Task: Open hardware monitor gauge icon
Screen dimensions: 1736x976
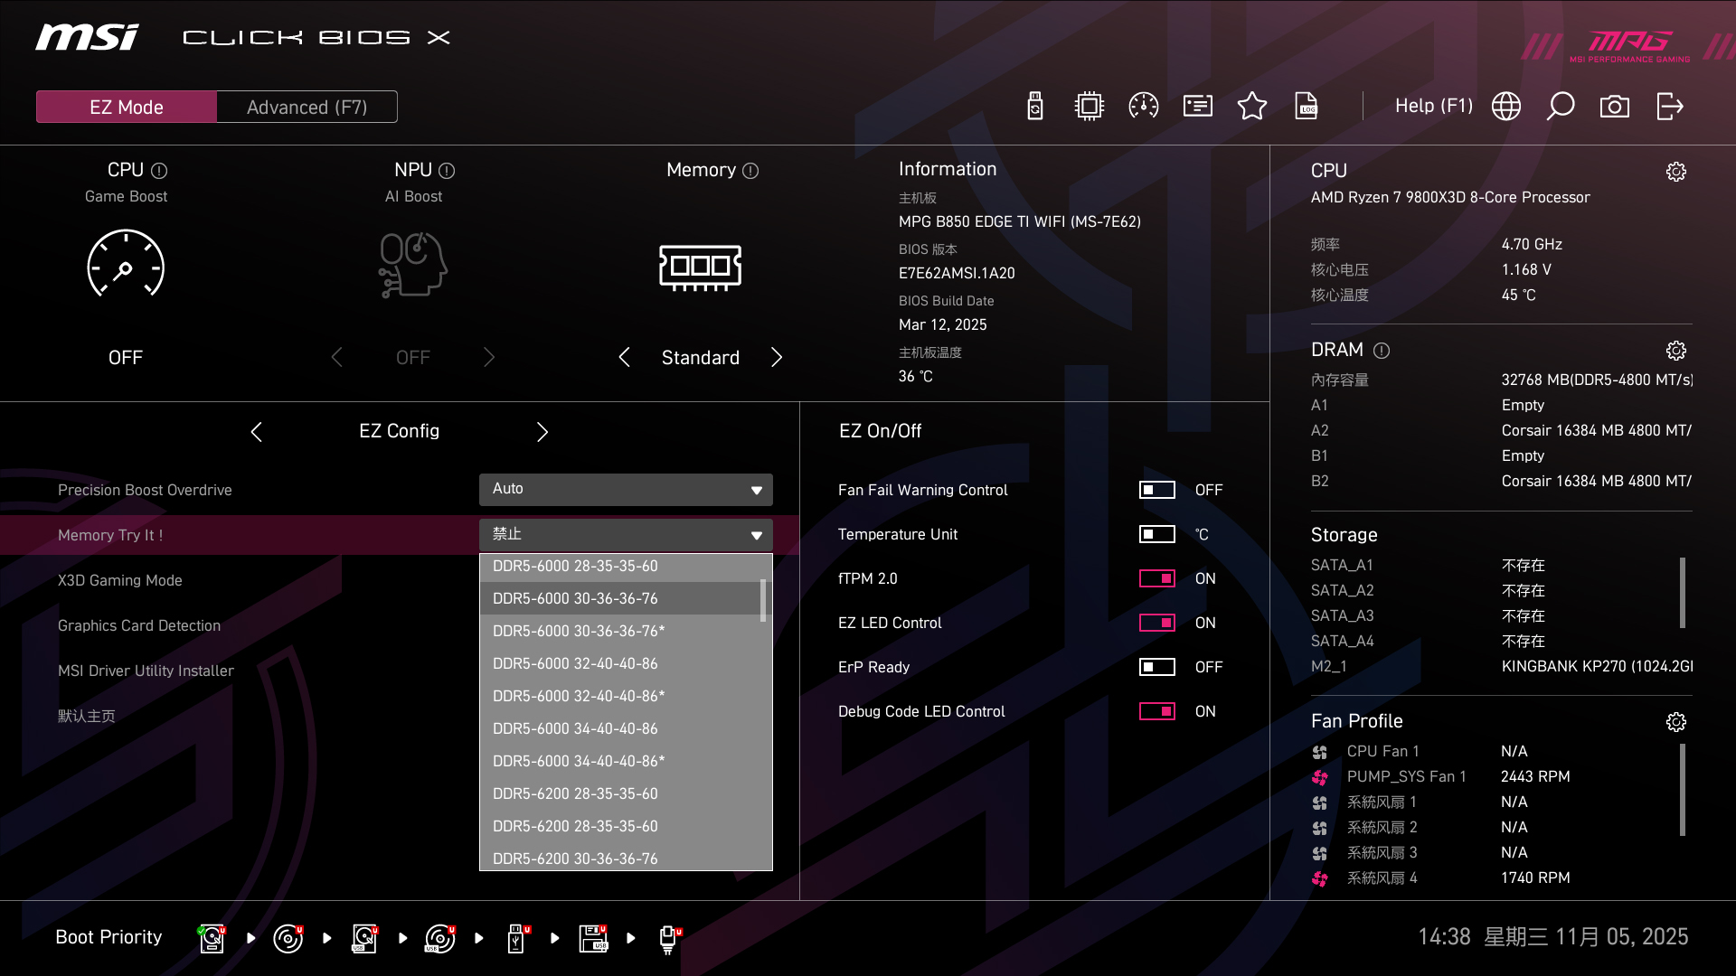Action: tap(1144, 107)
